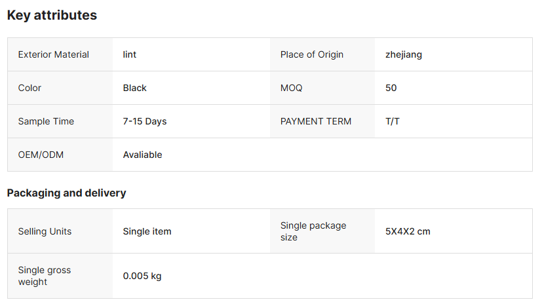Click the Packaging and delivery heading
Image resolution: width=542 pixels, height=304 pixels.
pos(66,193)
